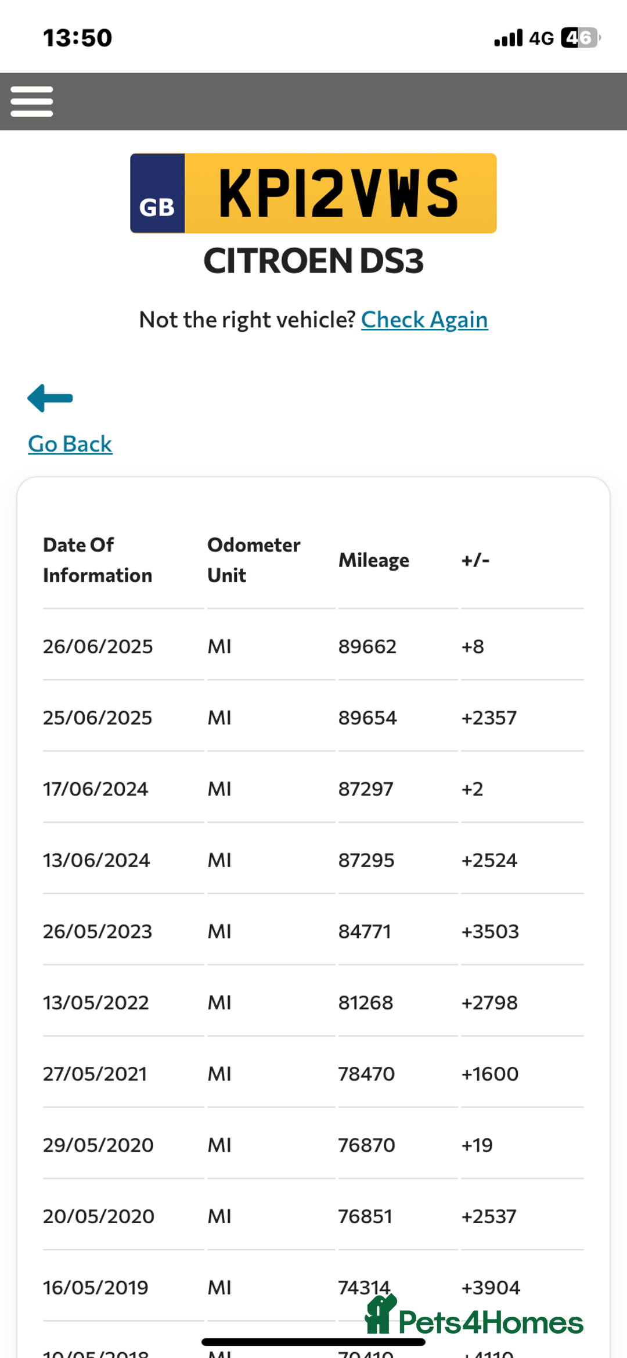Image resolution: width=627 pixels, height=1358 pixels.
Task: Tap the blue back arrow icon
Action: pos(50,398)
